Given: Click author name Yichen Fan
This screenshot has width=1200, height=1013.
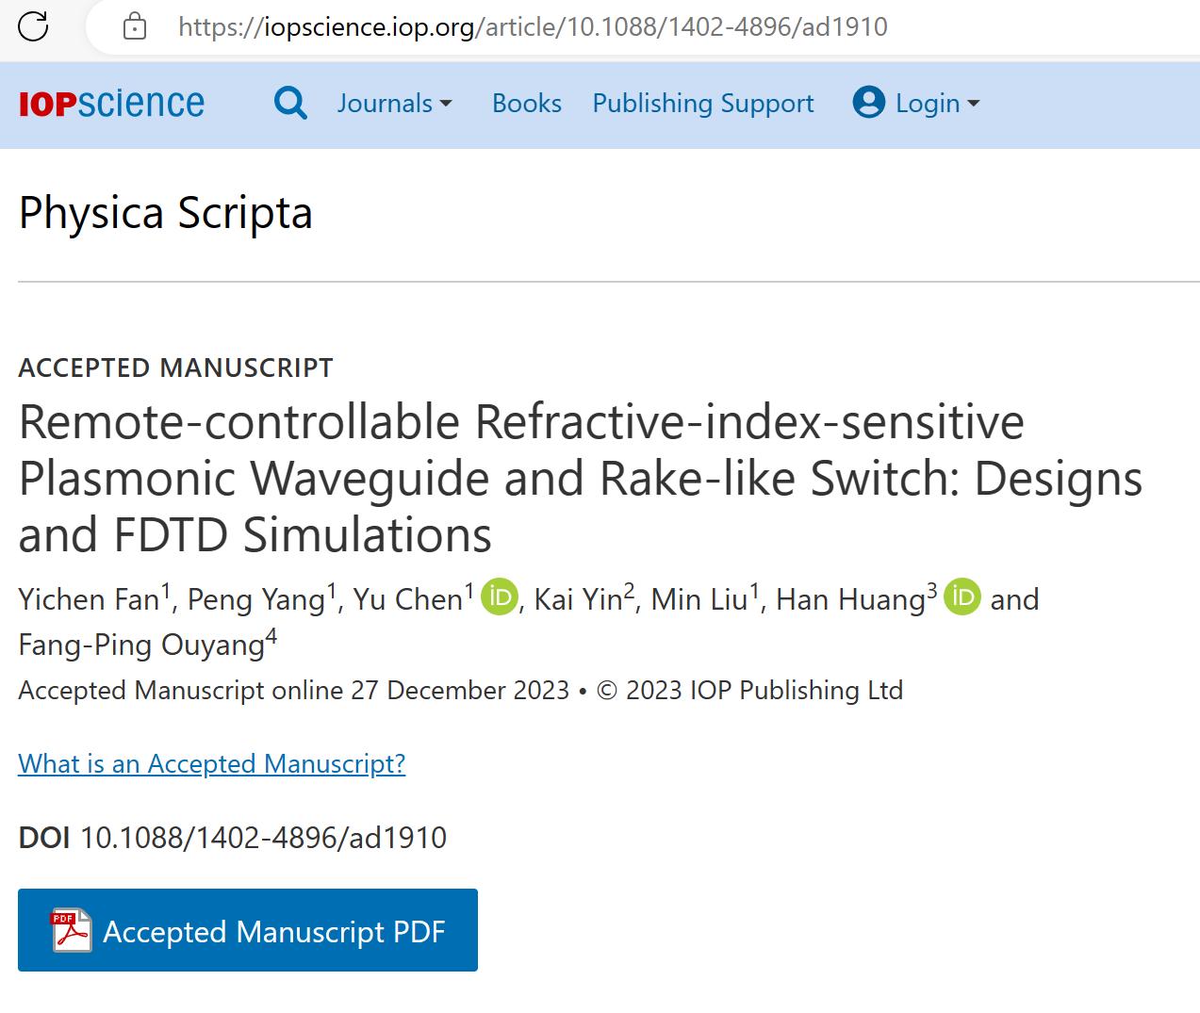Looking at the screenshot, I should coord(89,600).
